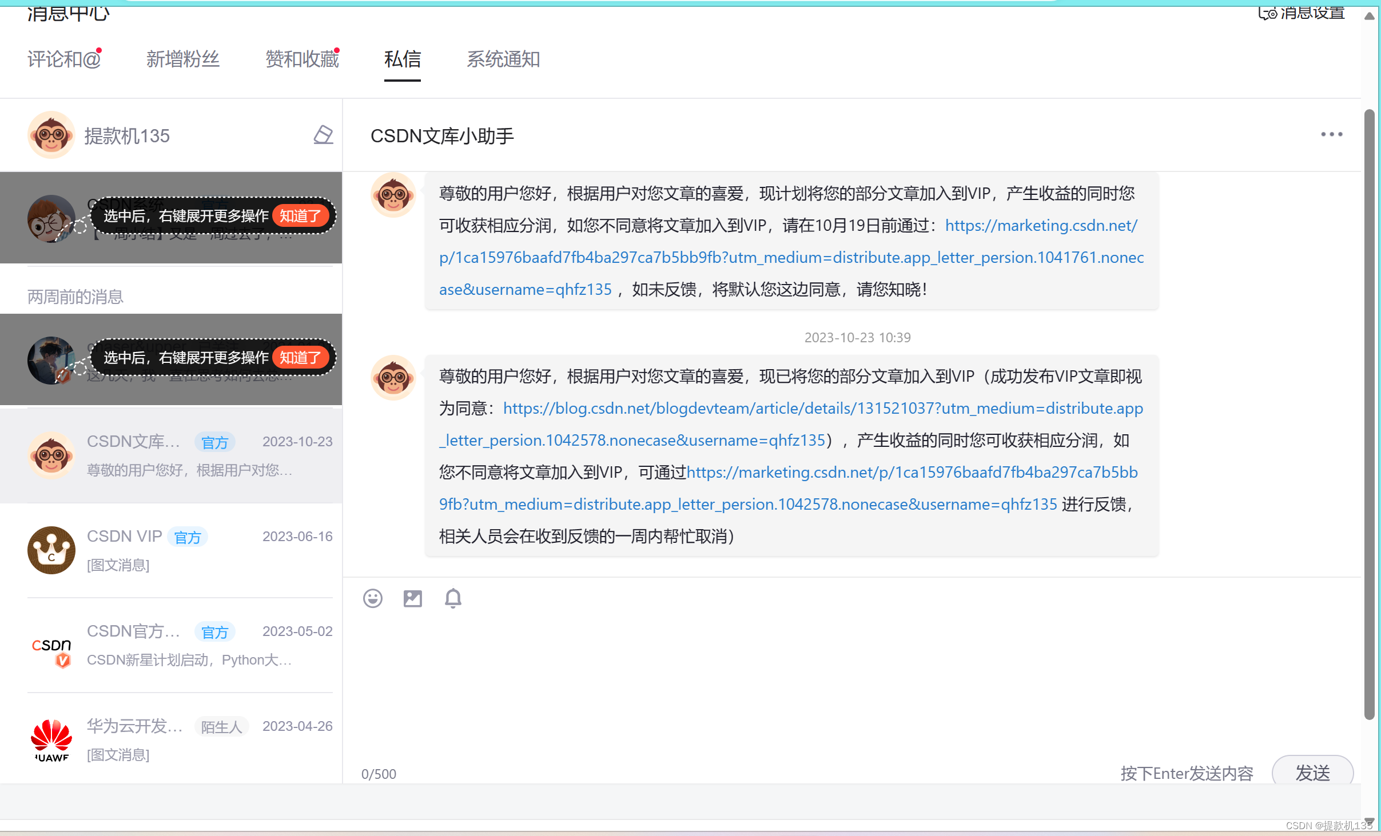Click the CSDN VIP crown avatar

pyautogui.click(x=51, y=550)
